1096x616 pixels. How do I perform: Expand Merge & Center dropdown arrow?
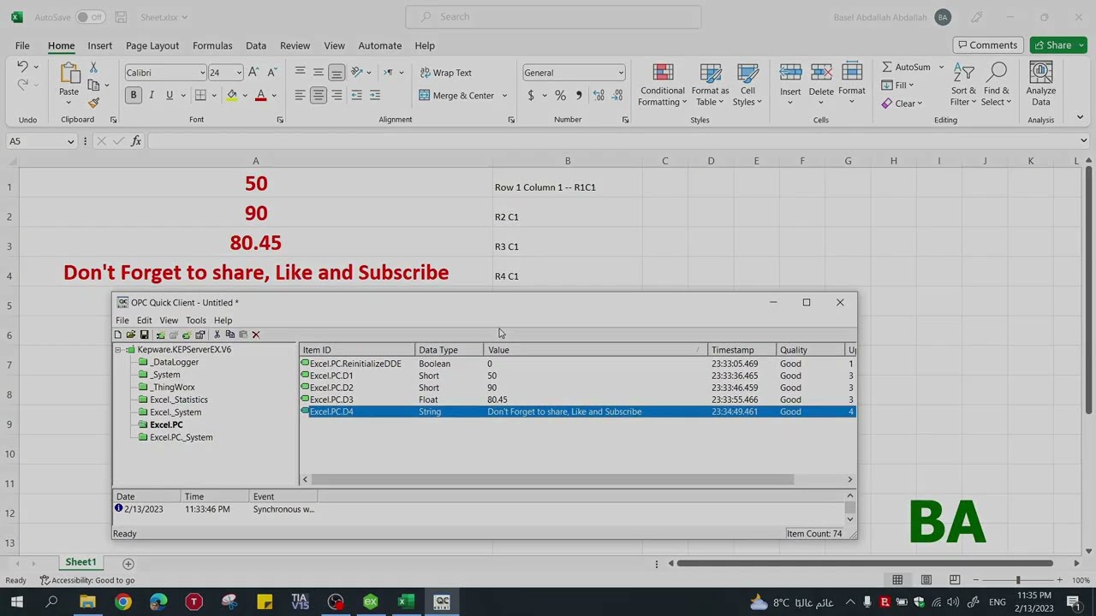coord(504,96)
